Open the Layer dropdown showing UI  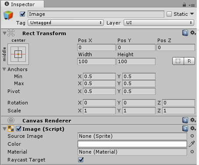pos(159,23)
